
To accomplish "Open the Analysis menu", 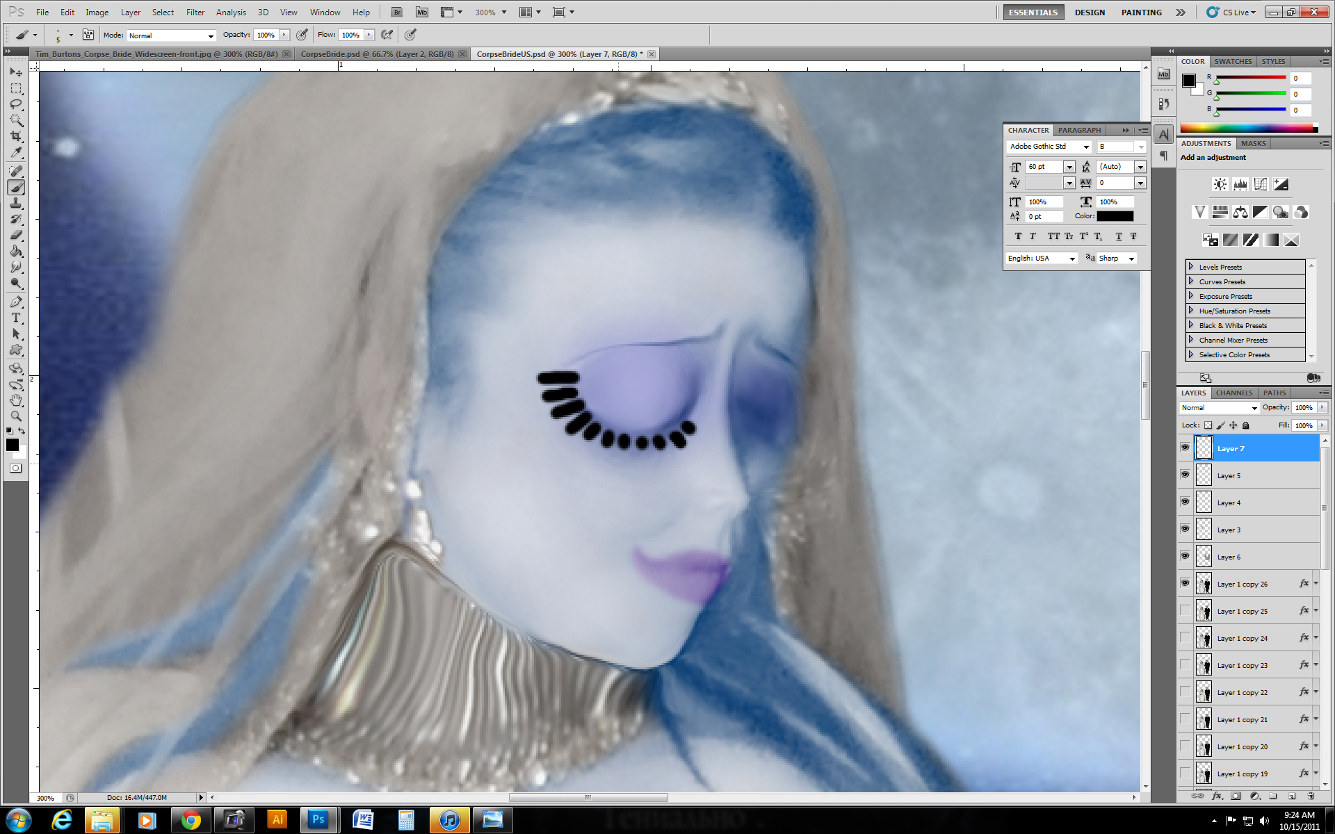I will (231, 13).
